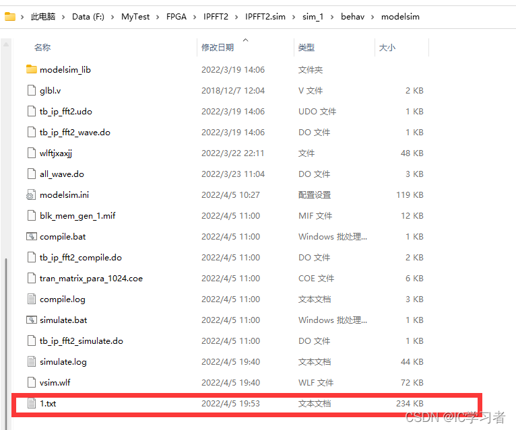
Task: Navigate to FPGA breadcrumb folder
Action: [176, 16]
